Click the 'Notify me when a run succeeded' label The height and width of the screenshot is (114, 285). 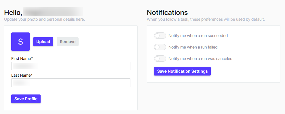tap(198, 36)
